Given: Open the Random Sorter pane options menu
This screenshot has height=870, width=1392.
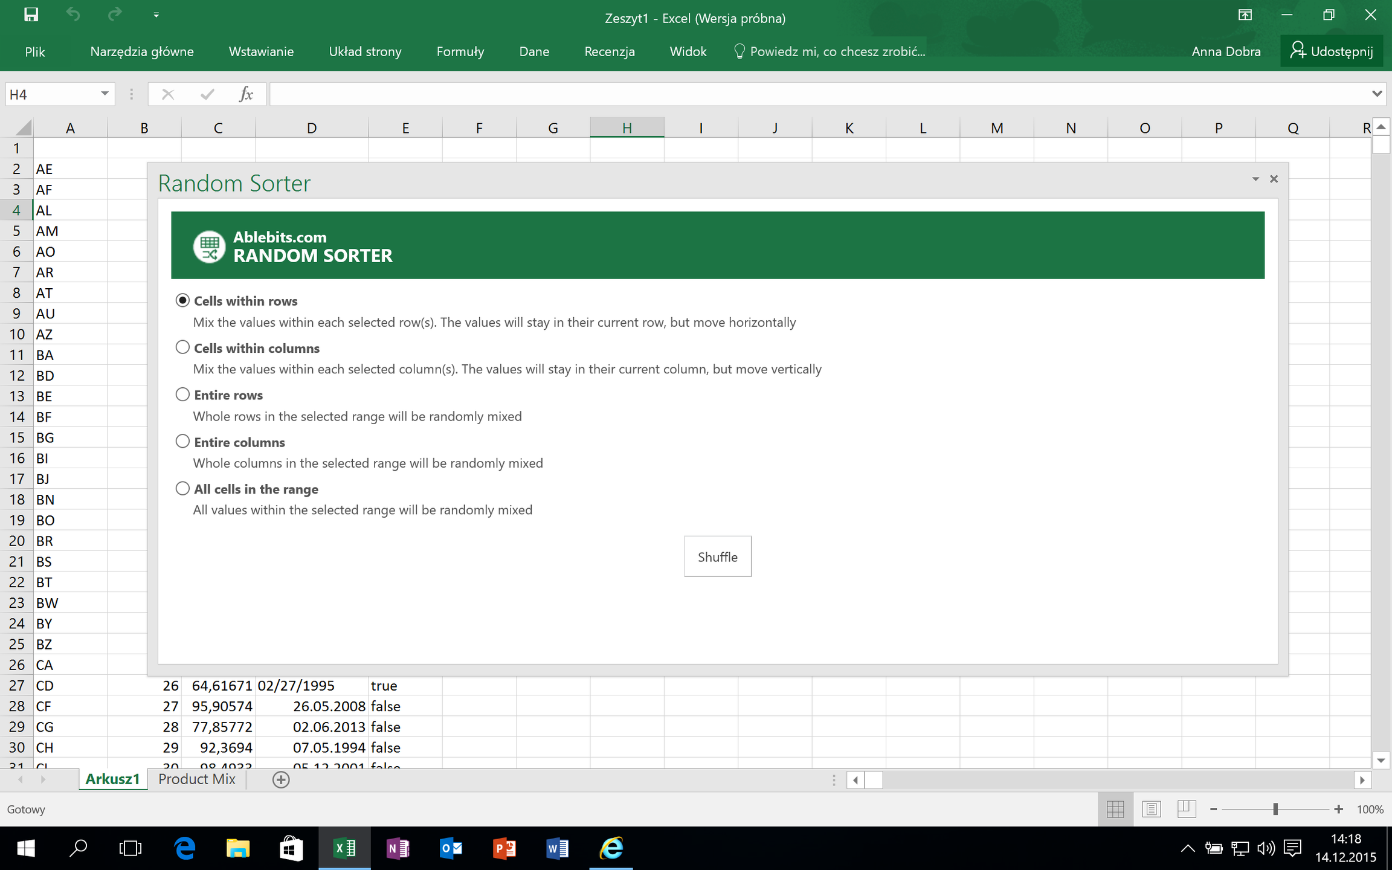Looking at the screenshot, I should pos(1255,179).
